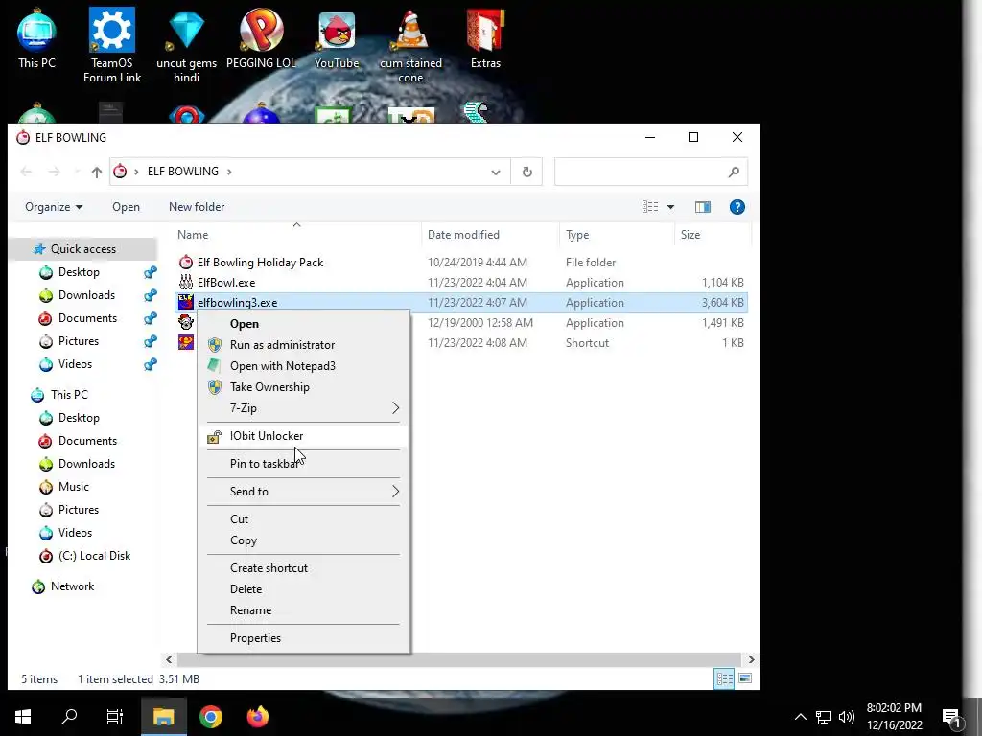Screen dimensions: 982x736
Task: Click the address bar path field
Action: 310,172
